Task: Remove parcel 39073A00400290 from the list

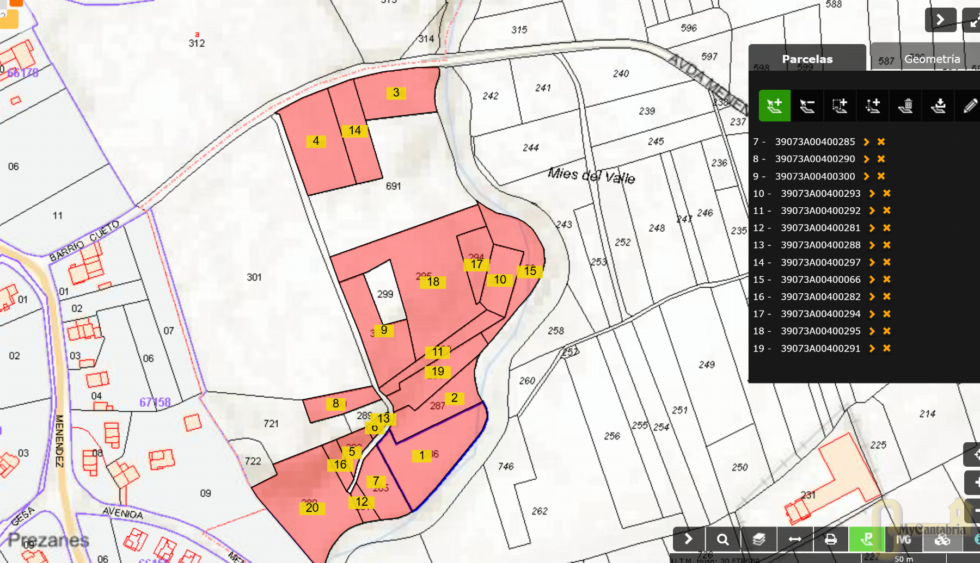Action: [881, 159]
